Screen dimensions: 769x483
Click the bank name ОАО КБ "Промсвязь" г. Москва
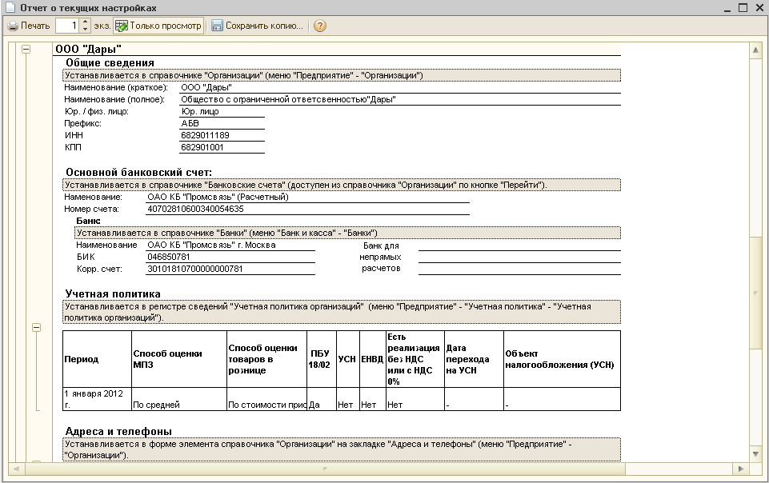click(211, 245)
